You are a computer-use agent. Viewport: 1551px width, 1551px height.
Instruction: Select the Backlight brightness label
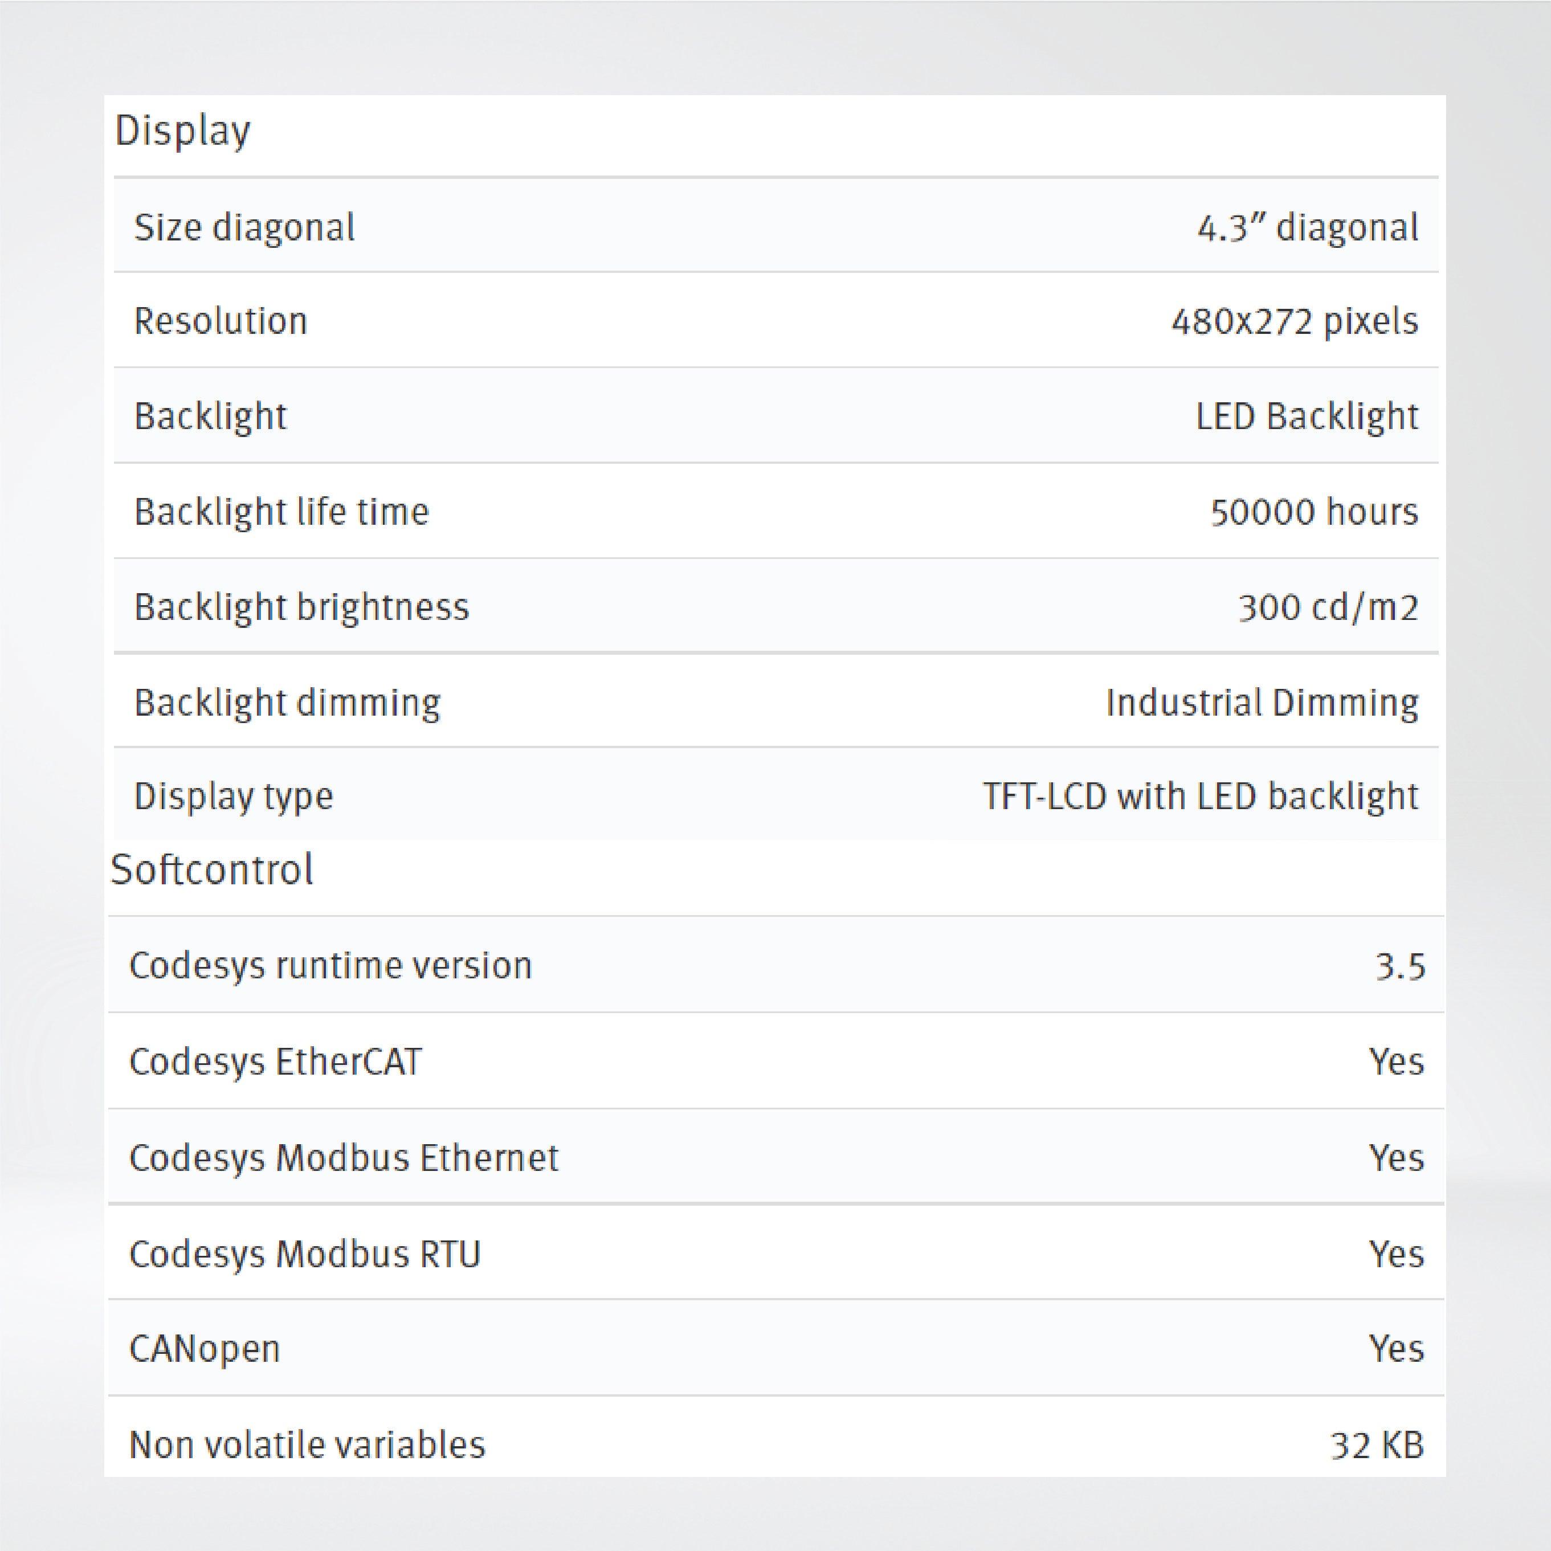pos(301,607)
